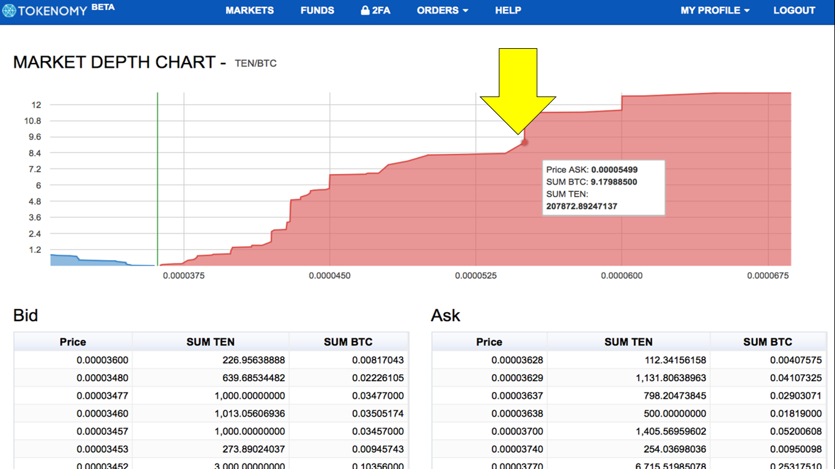Viewport: 835px width, 469px height.
Task: Click the 0.0000600 x-axis label
Action: 622,276
